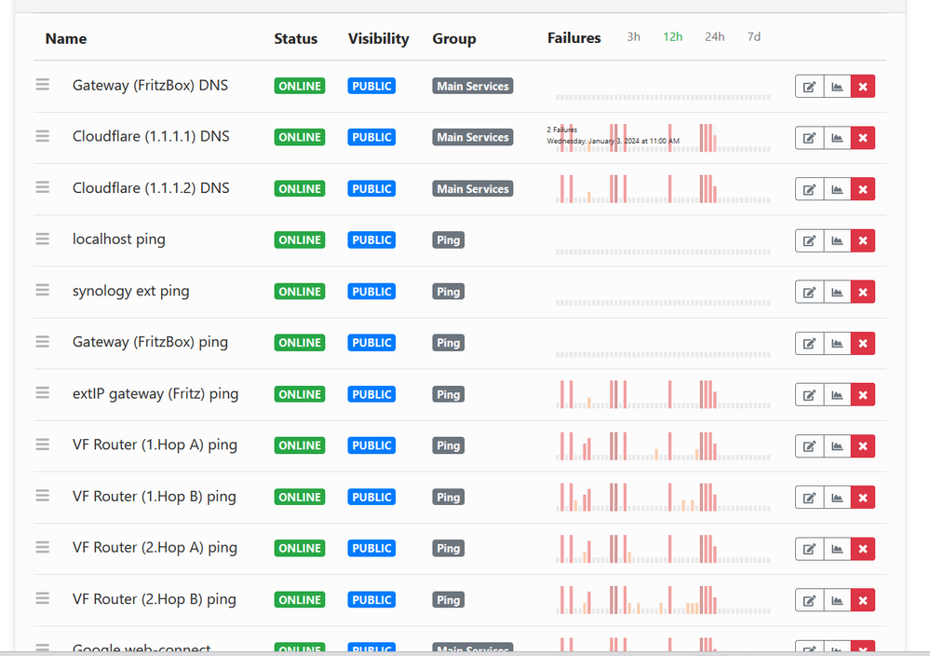The width and height of the screenshot is (930, 656).
Task: View chart for extIP gateway (Fritz) ping
Action: click(837, 395)
